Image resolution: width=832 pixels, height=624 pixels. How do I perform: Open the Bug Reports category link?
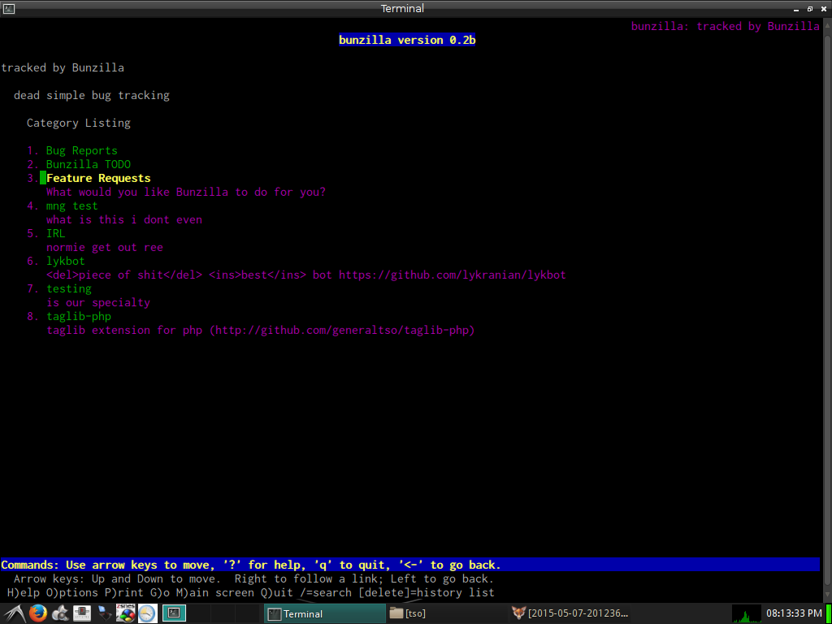click(81, 150)
